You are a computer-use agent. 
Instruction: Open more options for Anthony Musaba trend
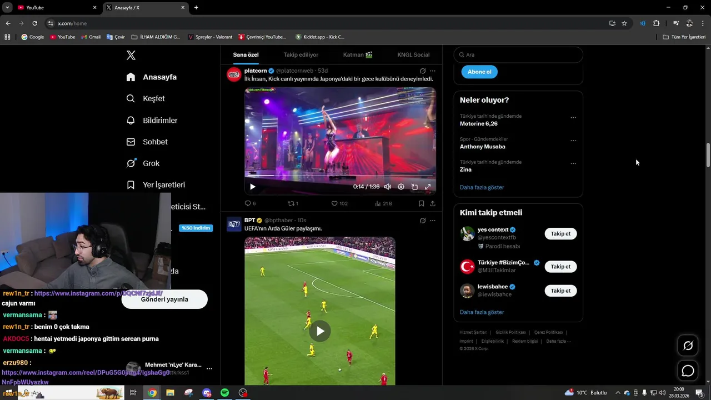(573, 141)
